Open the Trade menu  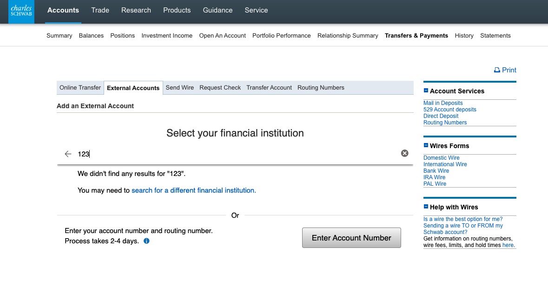point(100,10)
